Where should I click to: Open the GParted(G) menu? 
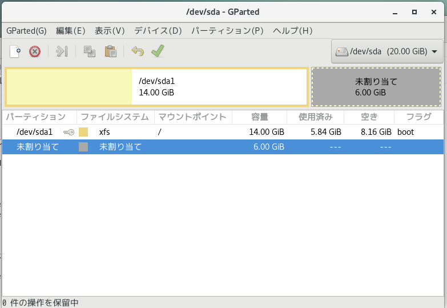tap(26, 30)
